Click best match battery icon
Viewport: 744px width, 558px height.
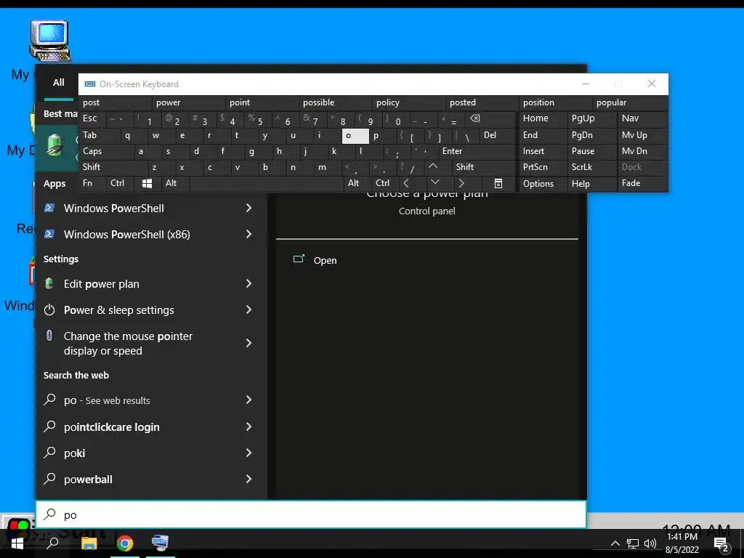pos(55,145)
